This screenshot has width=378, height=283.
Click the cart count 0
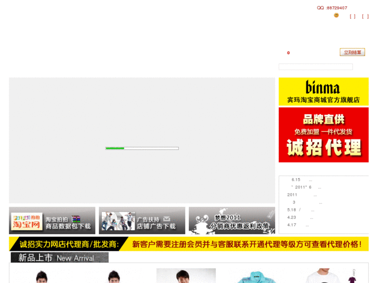click(x=289, y=53)
